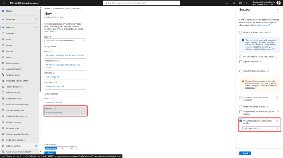283x158 pixels.
Task: Check Use Conditional Access App Control
Action: pos(241,57)
